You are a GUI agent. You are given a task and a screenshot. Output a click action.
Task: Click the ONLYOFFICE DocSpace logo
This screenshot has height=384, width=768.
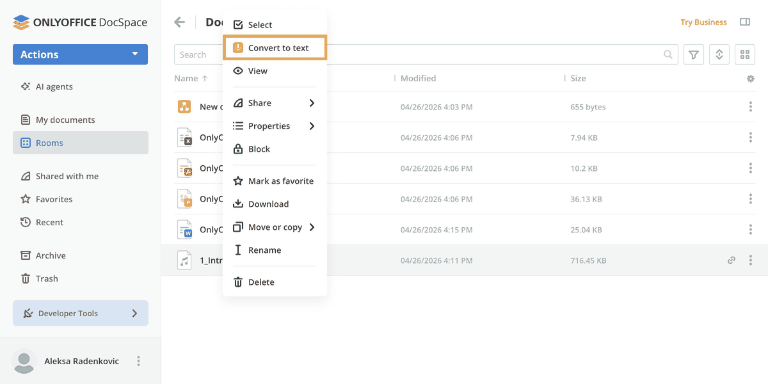point(80,22)
